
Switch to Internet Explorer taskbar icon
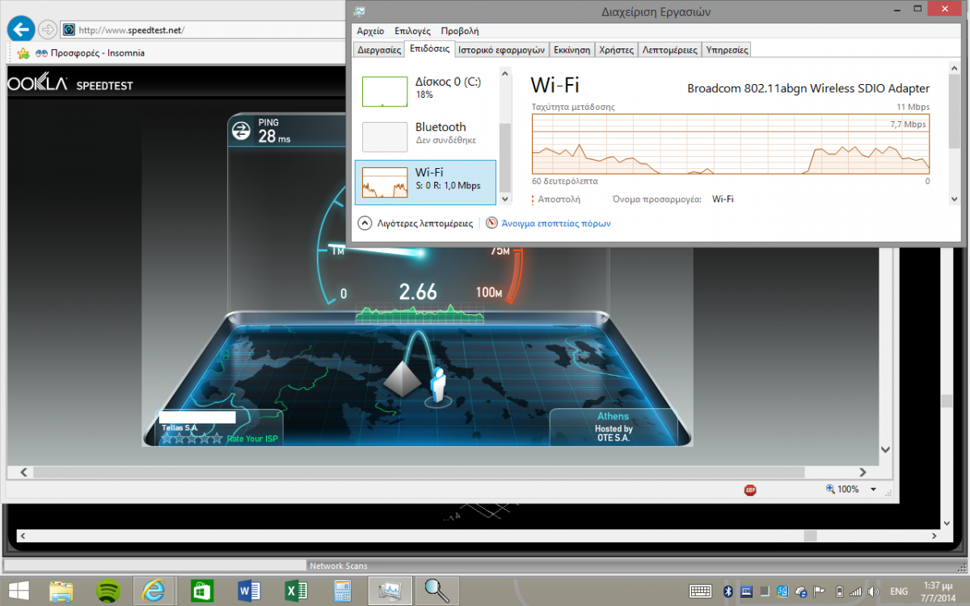(x=154, y=591)
